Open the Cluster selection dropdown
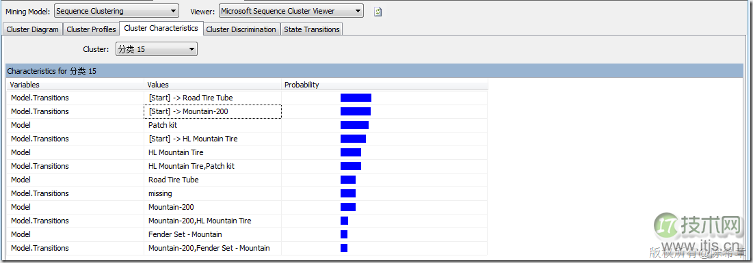 157,49
